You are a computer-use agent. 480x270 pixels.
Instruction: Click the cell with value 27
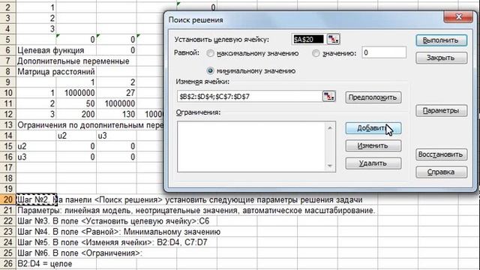pos(117,93)
